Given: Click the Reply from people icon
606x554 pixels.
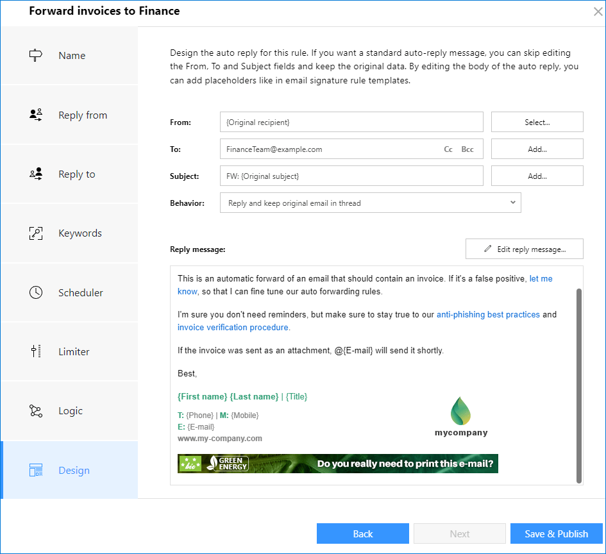Looking at the screenshot, I should click(x=36, y=114).
